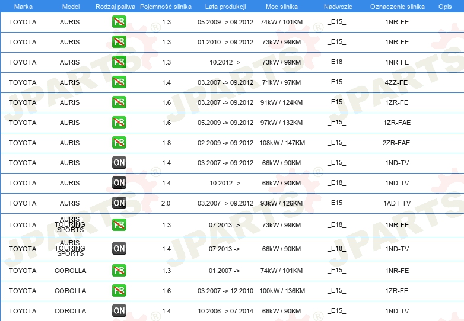Click power value 93kW / 126KM
The image size is (464, 321).
click(281, 203)
